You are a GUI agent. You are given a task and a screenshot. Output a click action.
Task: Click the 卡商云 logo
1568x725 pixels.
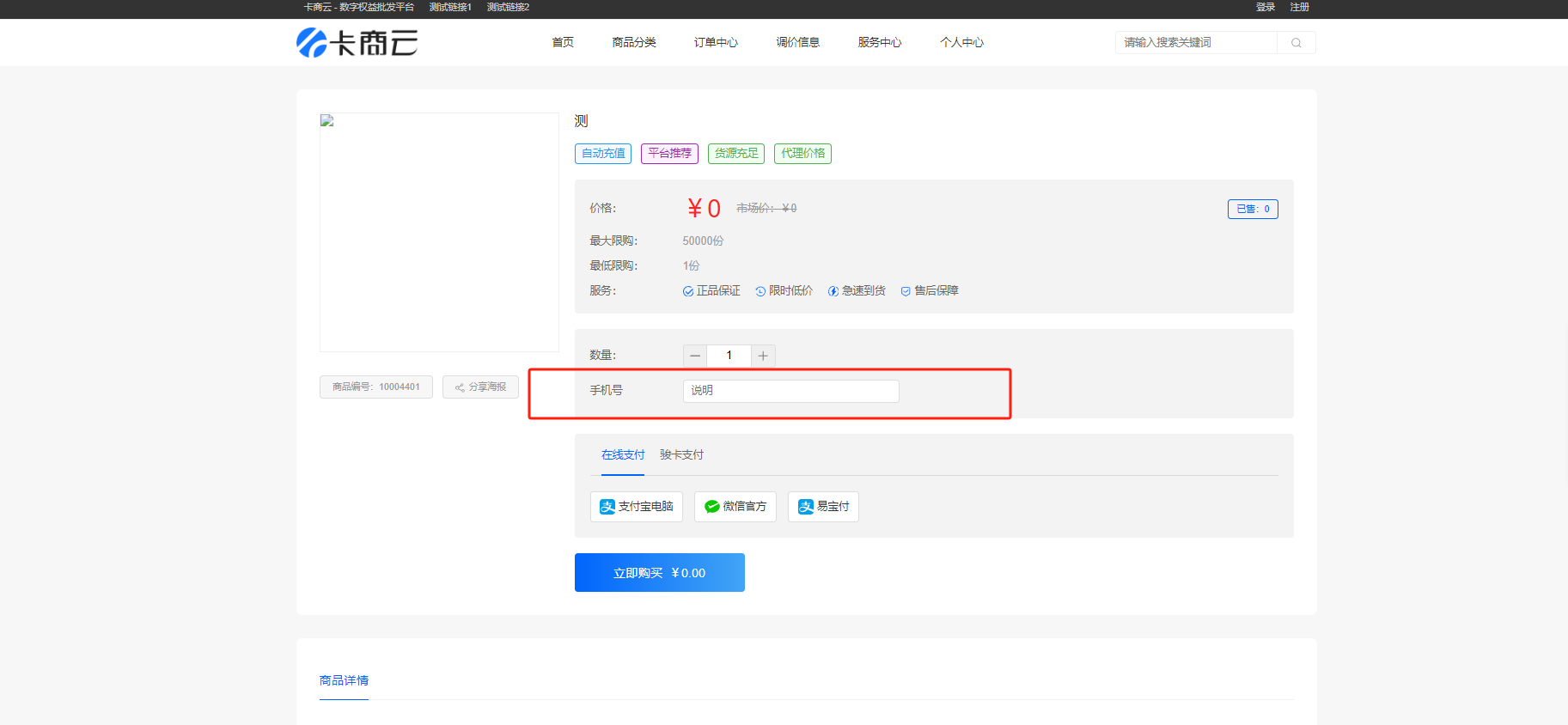357,42
